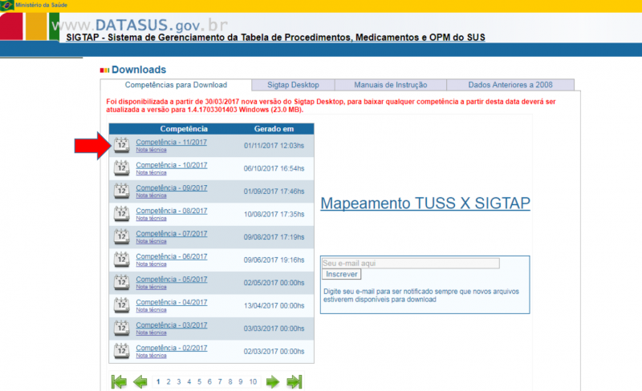Screen dimensions: 642x391
Task: Open Manuais de Instrução tab
Action: click(391, 85)
